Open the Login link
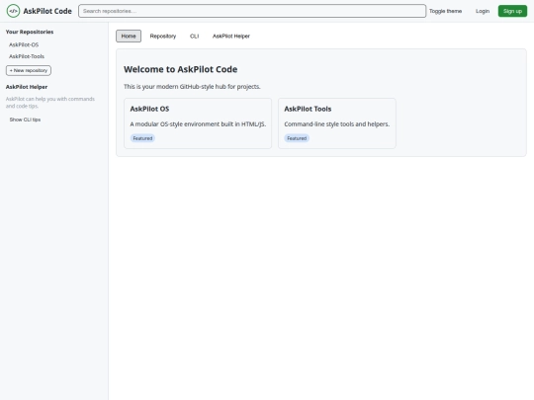Screen dimensions: 534x400 [x=483, y=11]
